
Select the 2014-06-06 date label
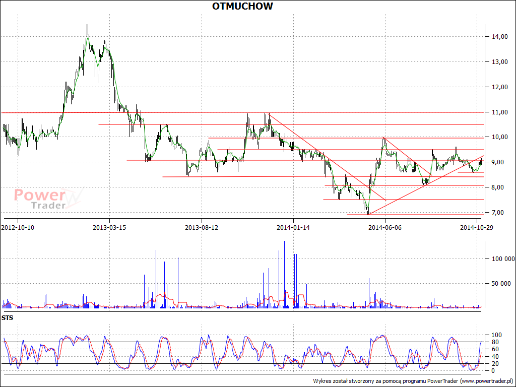(x=384, y=227)
